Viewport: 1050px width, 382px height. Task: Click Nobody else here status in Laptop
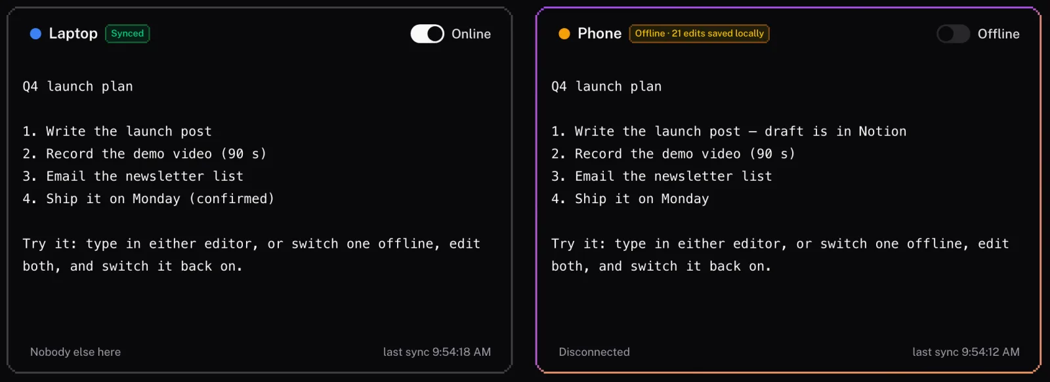[75, 352]
